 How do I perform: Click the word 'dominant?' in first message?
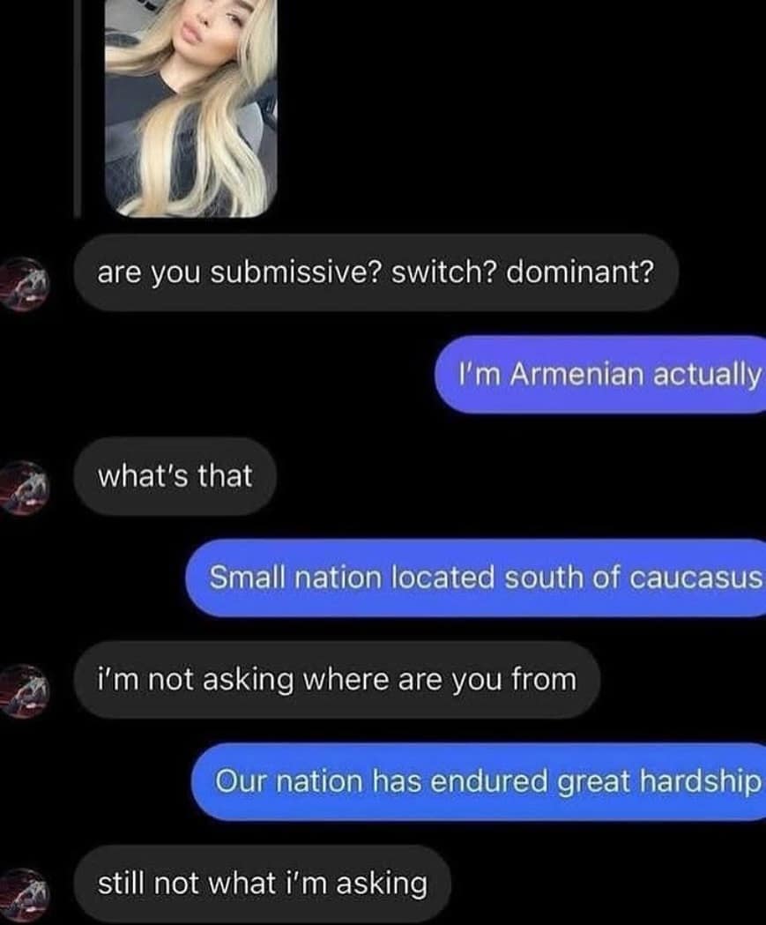pyautogui.click(x=580, y=272)
